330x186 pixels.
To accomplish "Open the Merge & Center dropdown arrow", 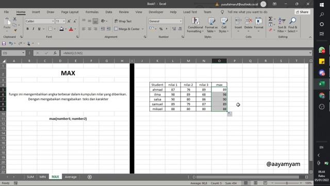I will [142, 29].
